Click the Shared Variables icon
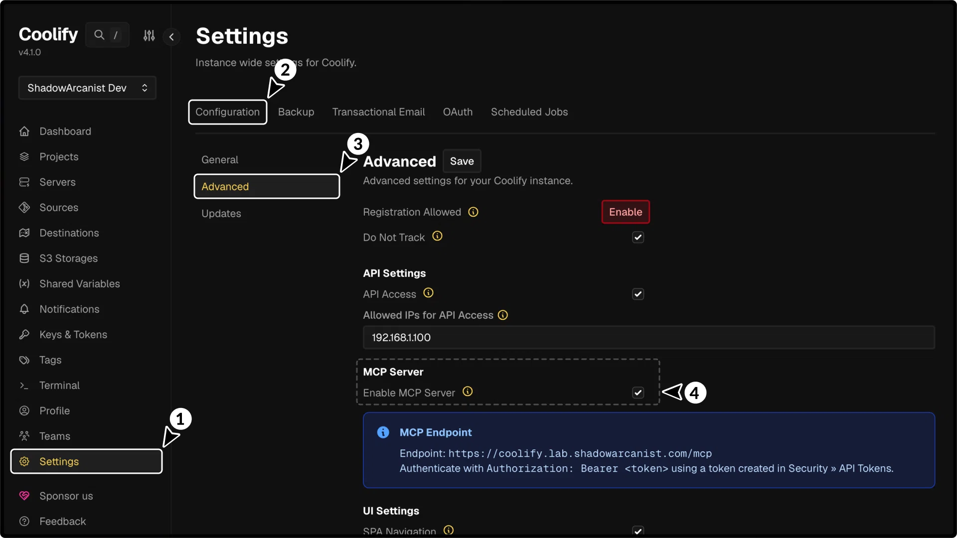 coord(24,284)
